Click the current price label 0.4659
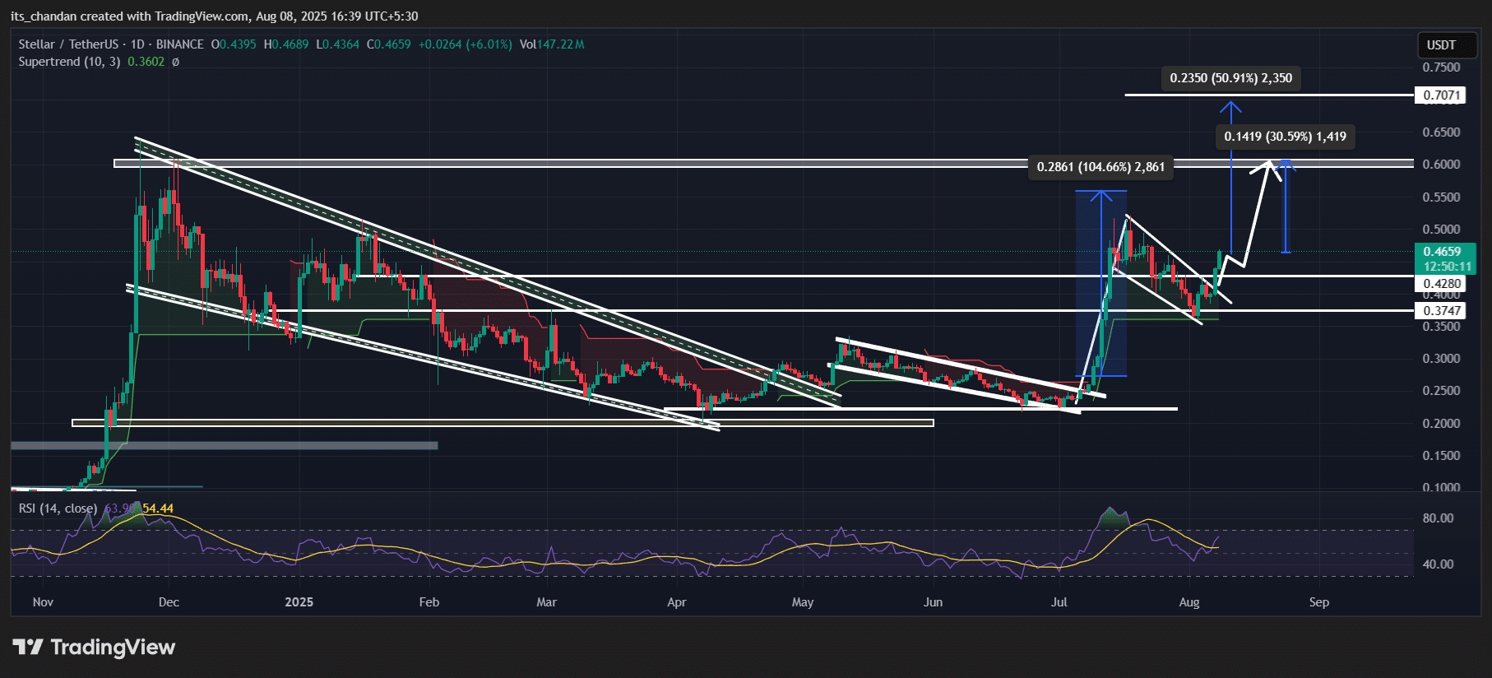The width and height of the screenshot is (1492, 678). 1444,252
